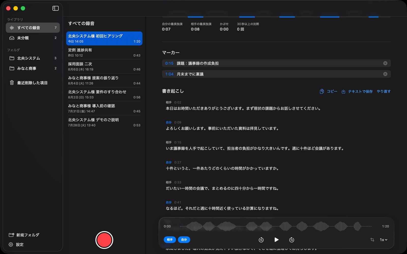
Task: Skip forward 15 seconds
Action: point(292,240)
